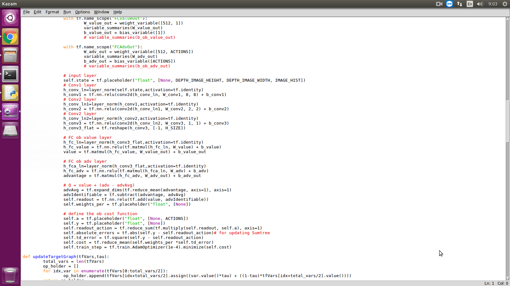This screenshot has height=286, width=510.
Task: Open the system power gear menu
Action: pyautogui.click(x=505, y=4)
